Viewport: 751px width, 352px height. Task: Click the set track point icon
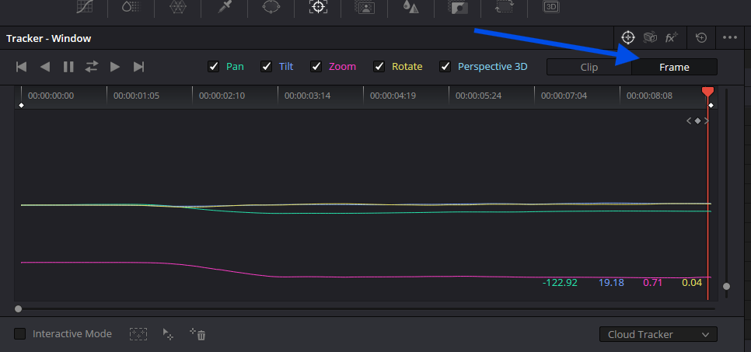pyautogui.click(x=168, y=334)
